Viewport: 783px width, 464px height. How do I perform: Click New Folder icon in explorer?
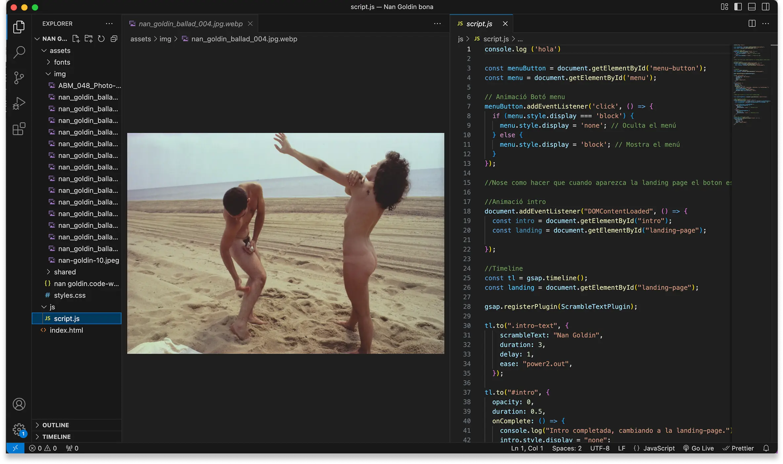[88, 39]
